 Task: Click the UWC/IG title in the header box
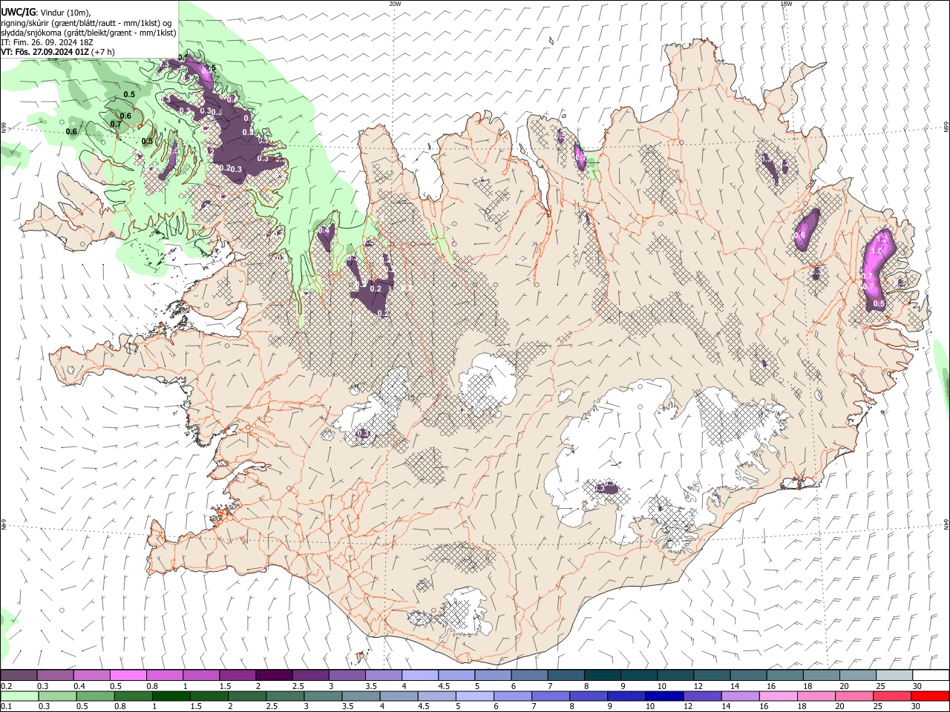tap(18, 13)
